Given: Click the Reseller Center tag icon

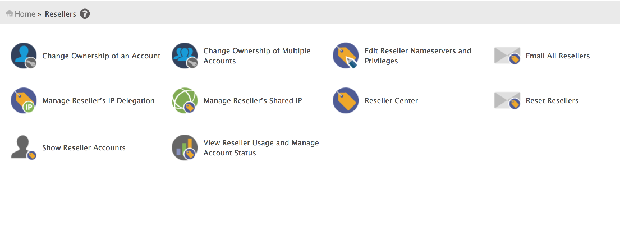Looking at the screenshot, I should [x=346, y=101].
